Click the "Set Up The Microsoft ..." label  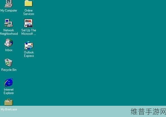coord(29,32)
